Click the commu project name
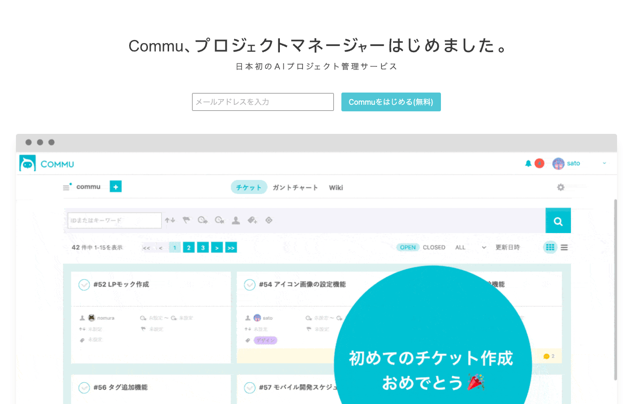The image size is (633, 404). coord(88,187)
